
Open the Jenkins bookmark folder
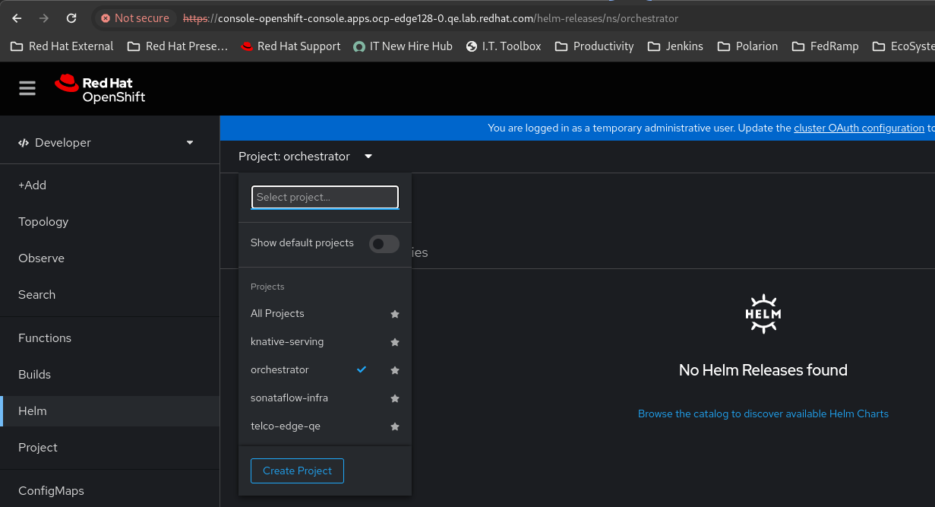pyautogui.click(x=675, y=46)
